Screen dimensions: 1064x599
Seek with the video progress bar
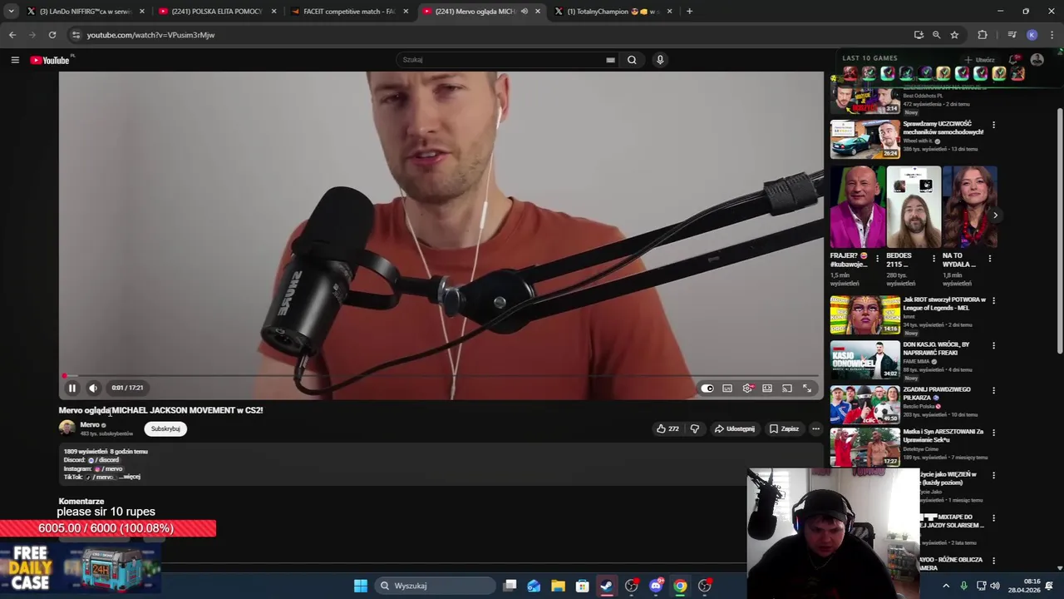pos(441,376)
